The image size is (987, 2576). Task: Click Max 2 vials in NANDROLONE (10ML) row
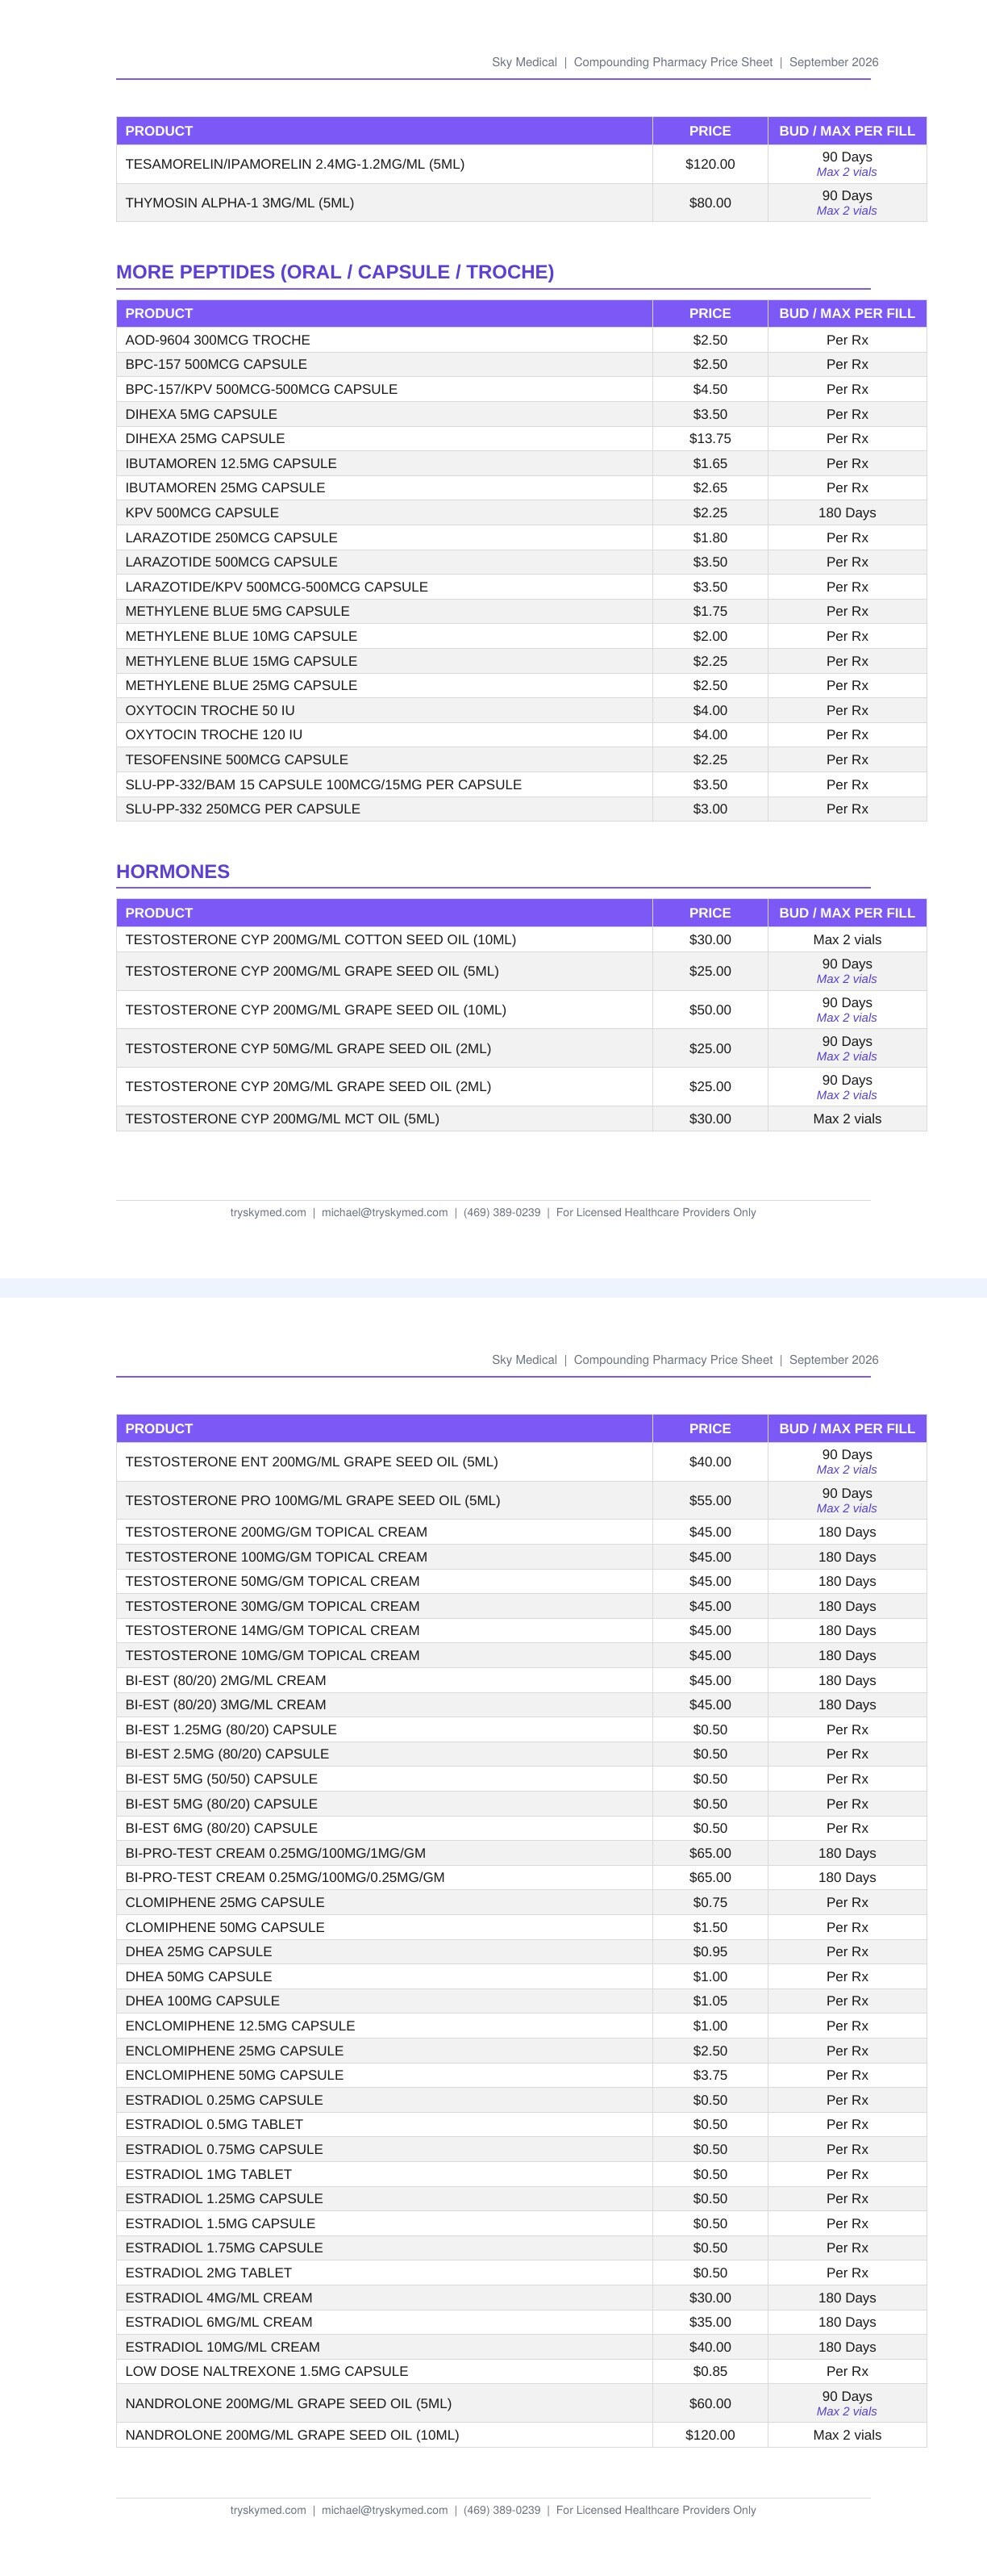click(847, 2435)
